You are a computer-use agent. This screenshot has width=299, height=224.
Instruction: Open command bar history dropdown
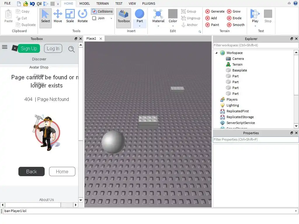pyautogui.click(x=296, y=211)
